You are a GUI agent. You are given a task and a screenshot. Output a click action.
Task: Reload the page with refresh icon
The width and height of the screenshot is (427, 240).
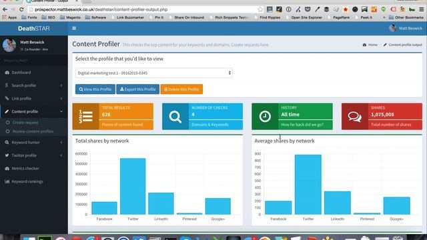pyautogui.click(x=21, y=9)
